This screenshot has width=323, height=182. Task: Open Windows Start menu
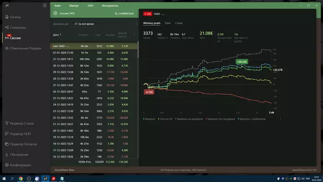[4, 178]
